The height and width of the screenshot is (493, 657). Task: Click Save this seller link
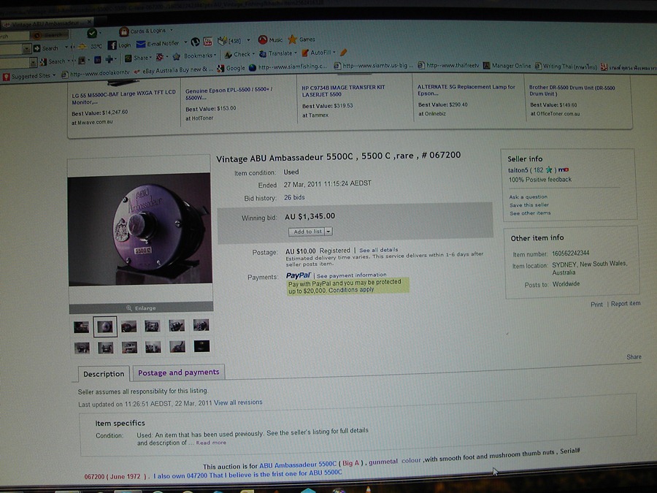529,205
